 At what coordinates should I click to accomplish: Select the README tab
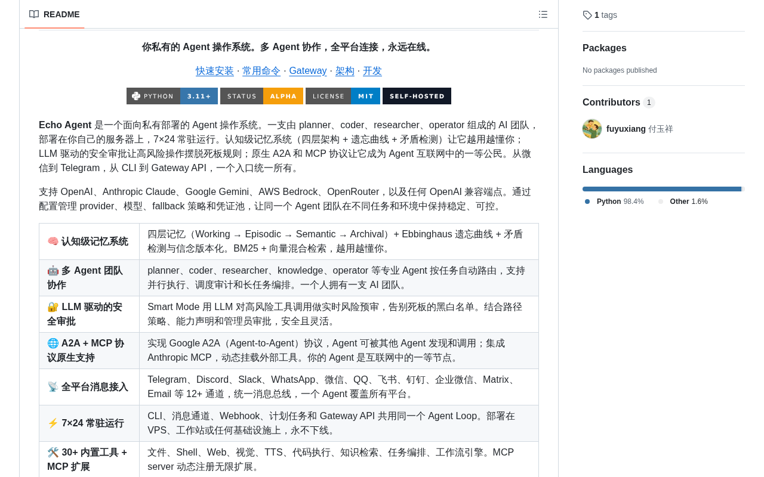[x=54, y=14]
